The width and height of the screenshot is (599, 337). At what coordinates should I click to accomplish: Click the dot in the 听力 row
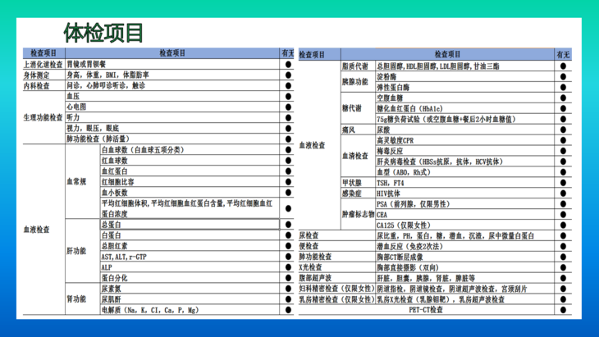[x=288, y=117]
